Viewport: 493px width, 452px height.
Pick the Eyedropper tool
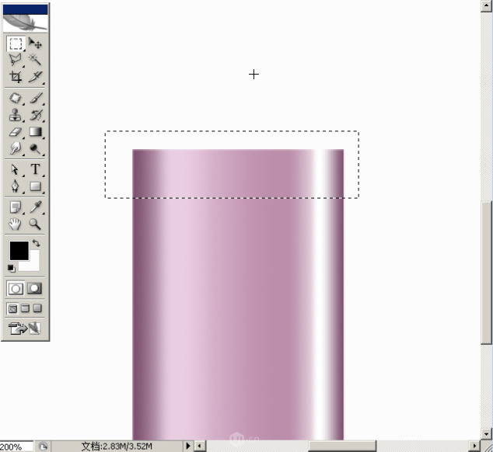[35, 207]
